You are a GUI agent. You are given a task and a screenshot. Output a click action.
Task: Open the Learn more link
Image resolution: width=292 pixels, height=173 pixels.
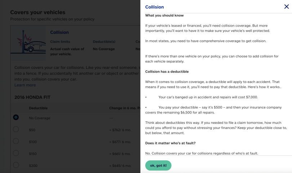25,85
